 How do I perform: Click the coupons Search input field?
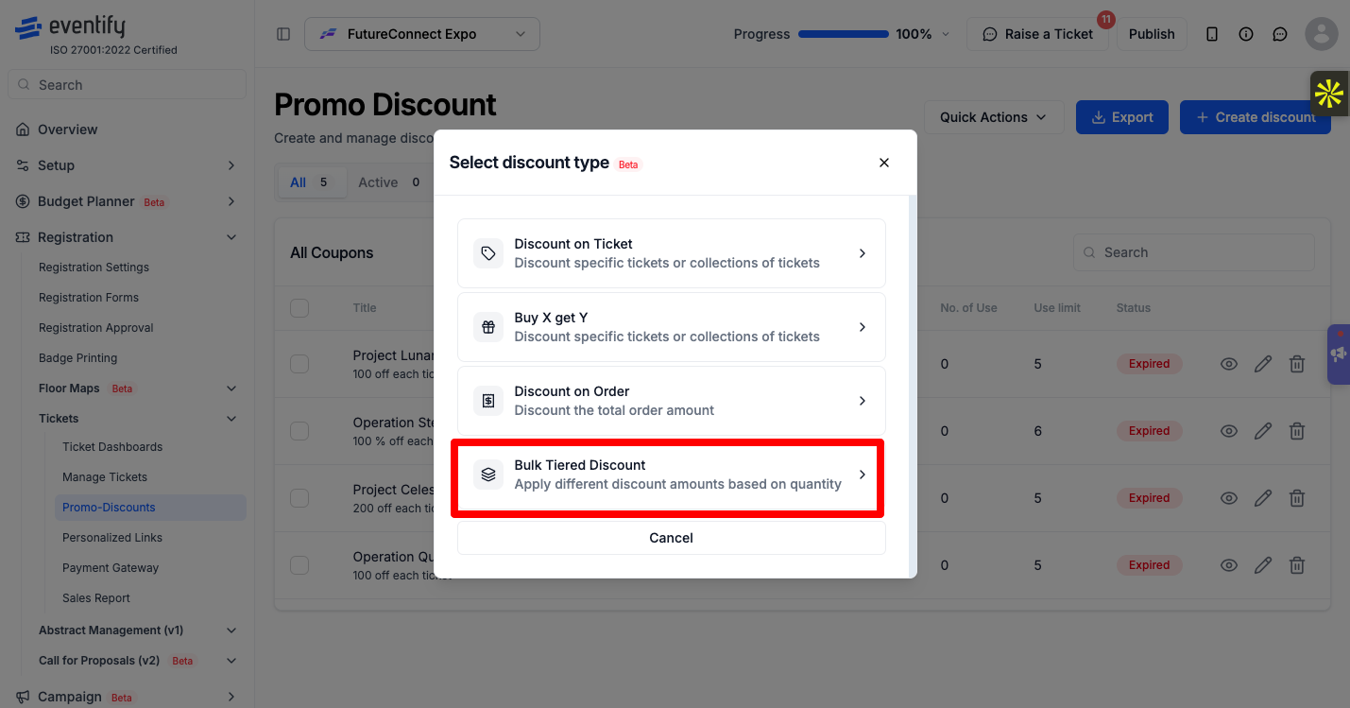click(1194, 252)
